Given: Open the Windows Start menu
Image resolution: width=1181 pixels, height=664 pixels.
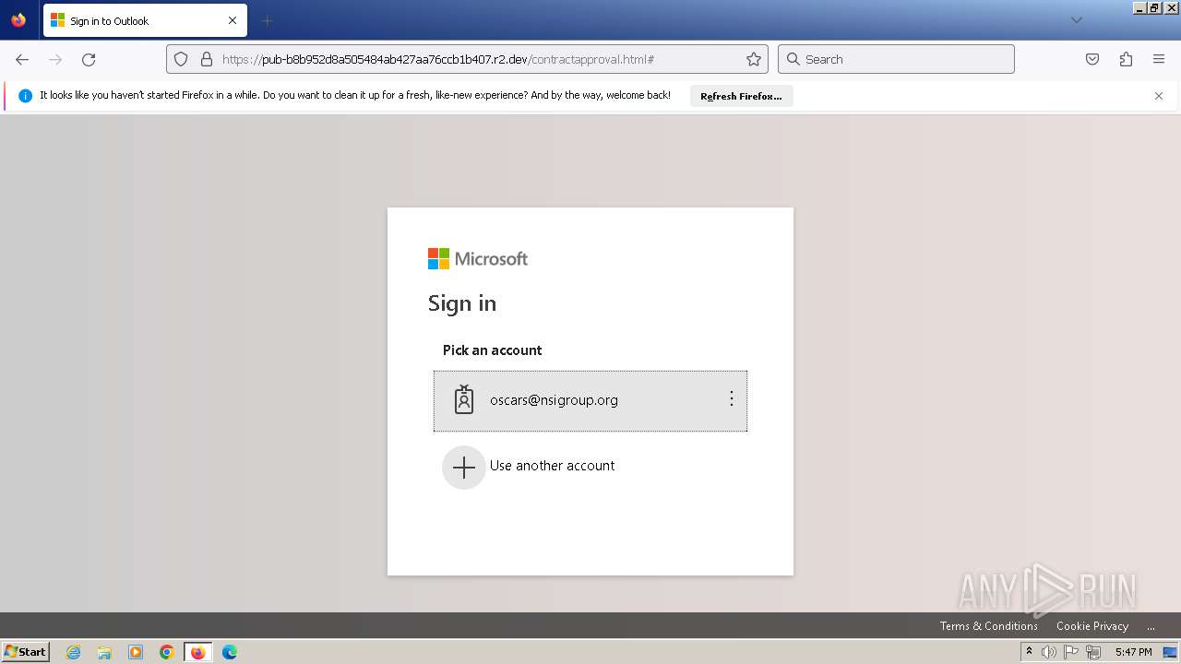Looking at the screenshot, I should [25, 651].
